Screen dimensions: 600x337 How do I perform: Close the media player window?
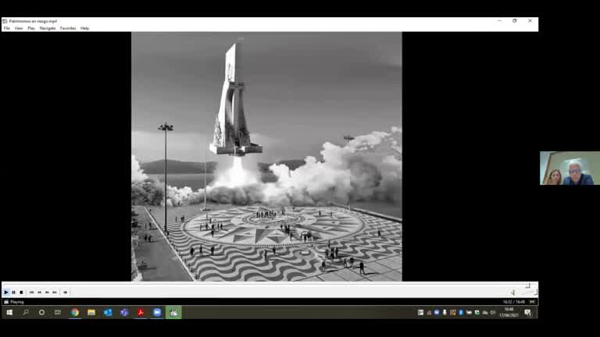[x=530, y=21]
